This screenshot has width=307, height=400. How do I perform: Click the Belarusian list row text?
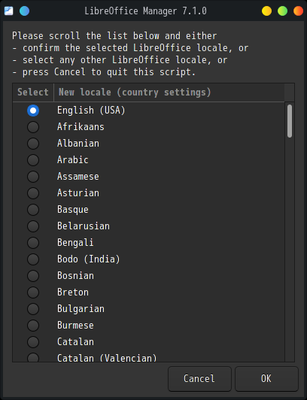coord(84,226)
